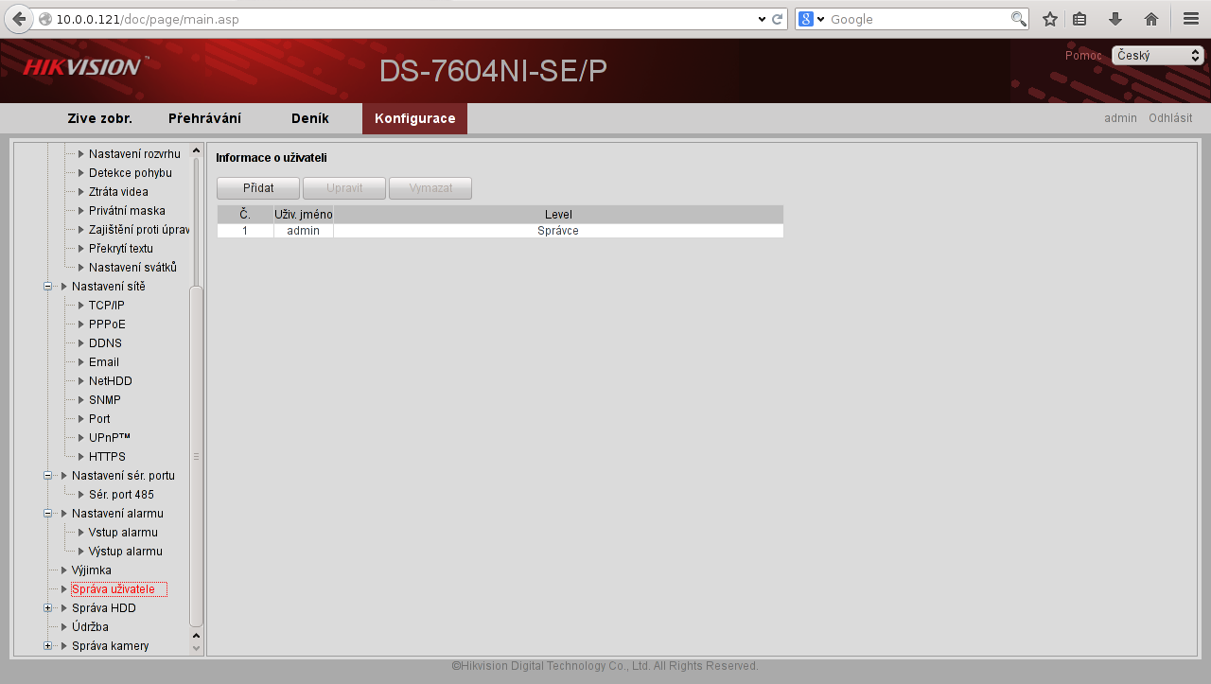The height and width of the screenshot is (684, 1211).
Task: Click the 1 cell in the Č. column
Action: [245, 231]
